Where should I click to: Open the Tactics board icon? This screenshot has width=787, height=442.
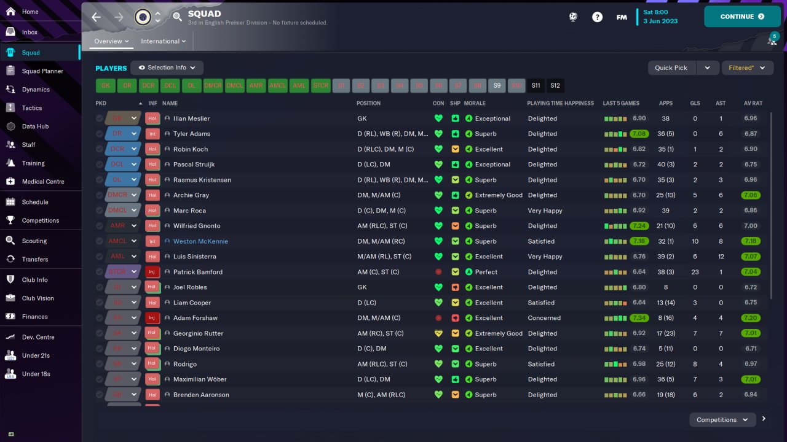(x=10, y=108)
